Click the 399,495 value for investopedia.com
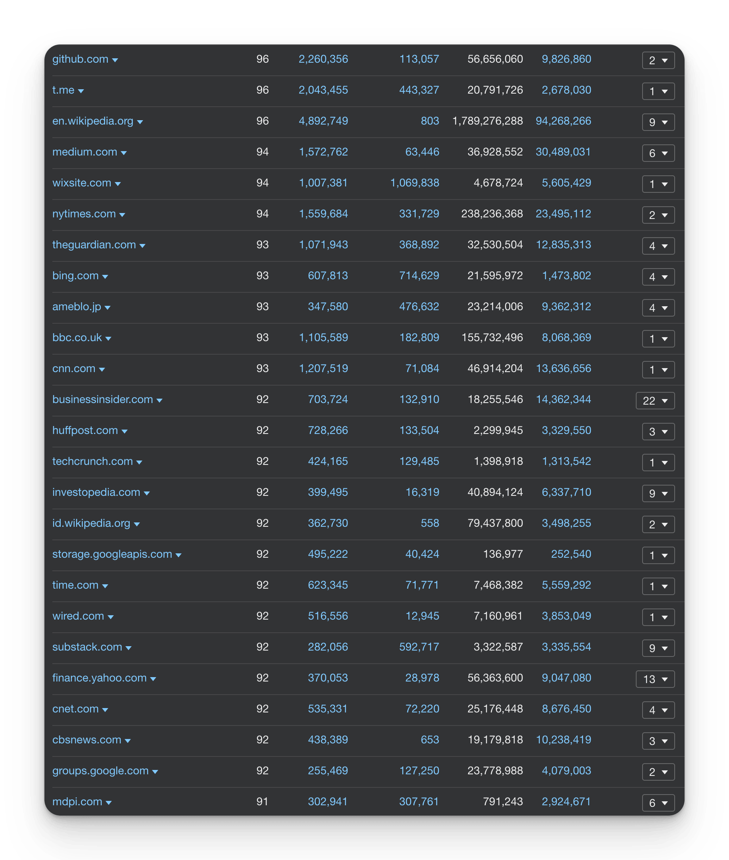This screenshot has width=729, height=860. [x=328, y=492]
